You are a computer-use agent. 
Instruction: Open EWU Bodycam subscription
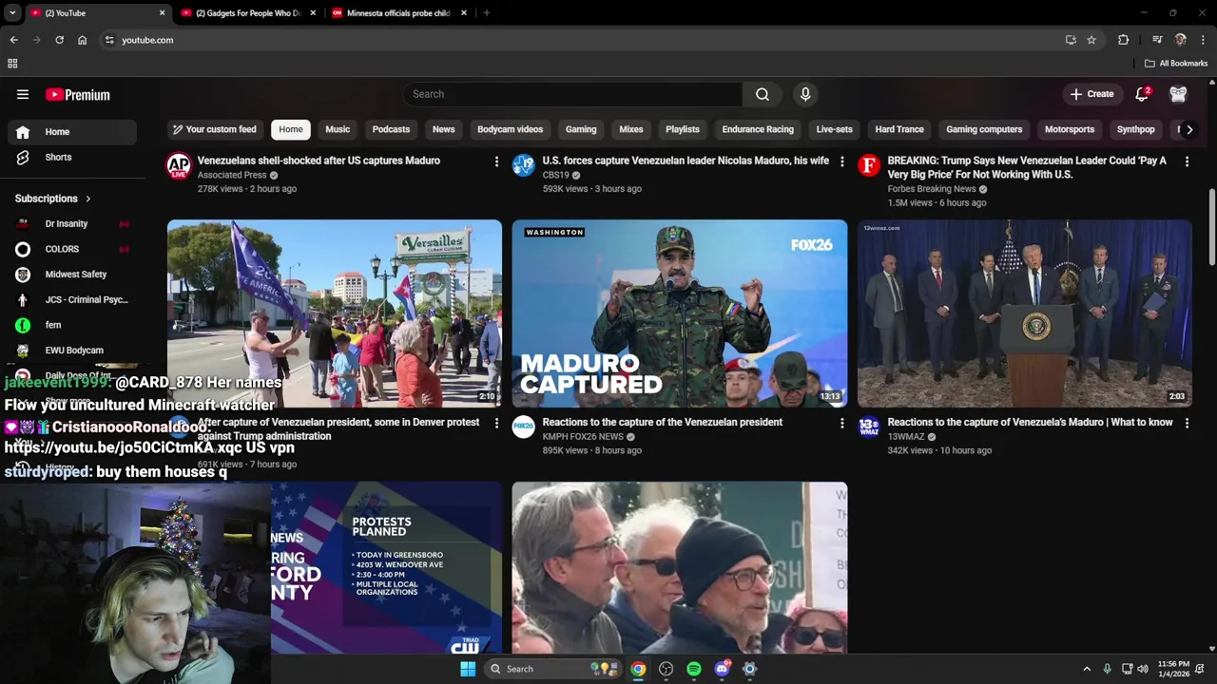[72, 351]
